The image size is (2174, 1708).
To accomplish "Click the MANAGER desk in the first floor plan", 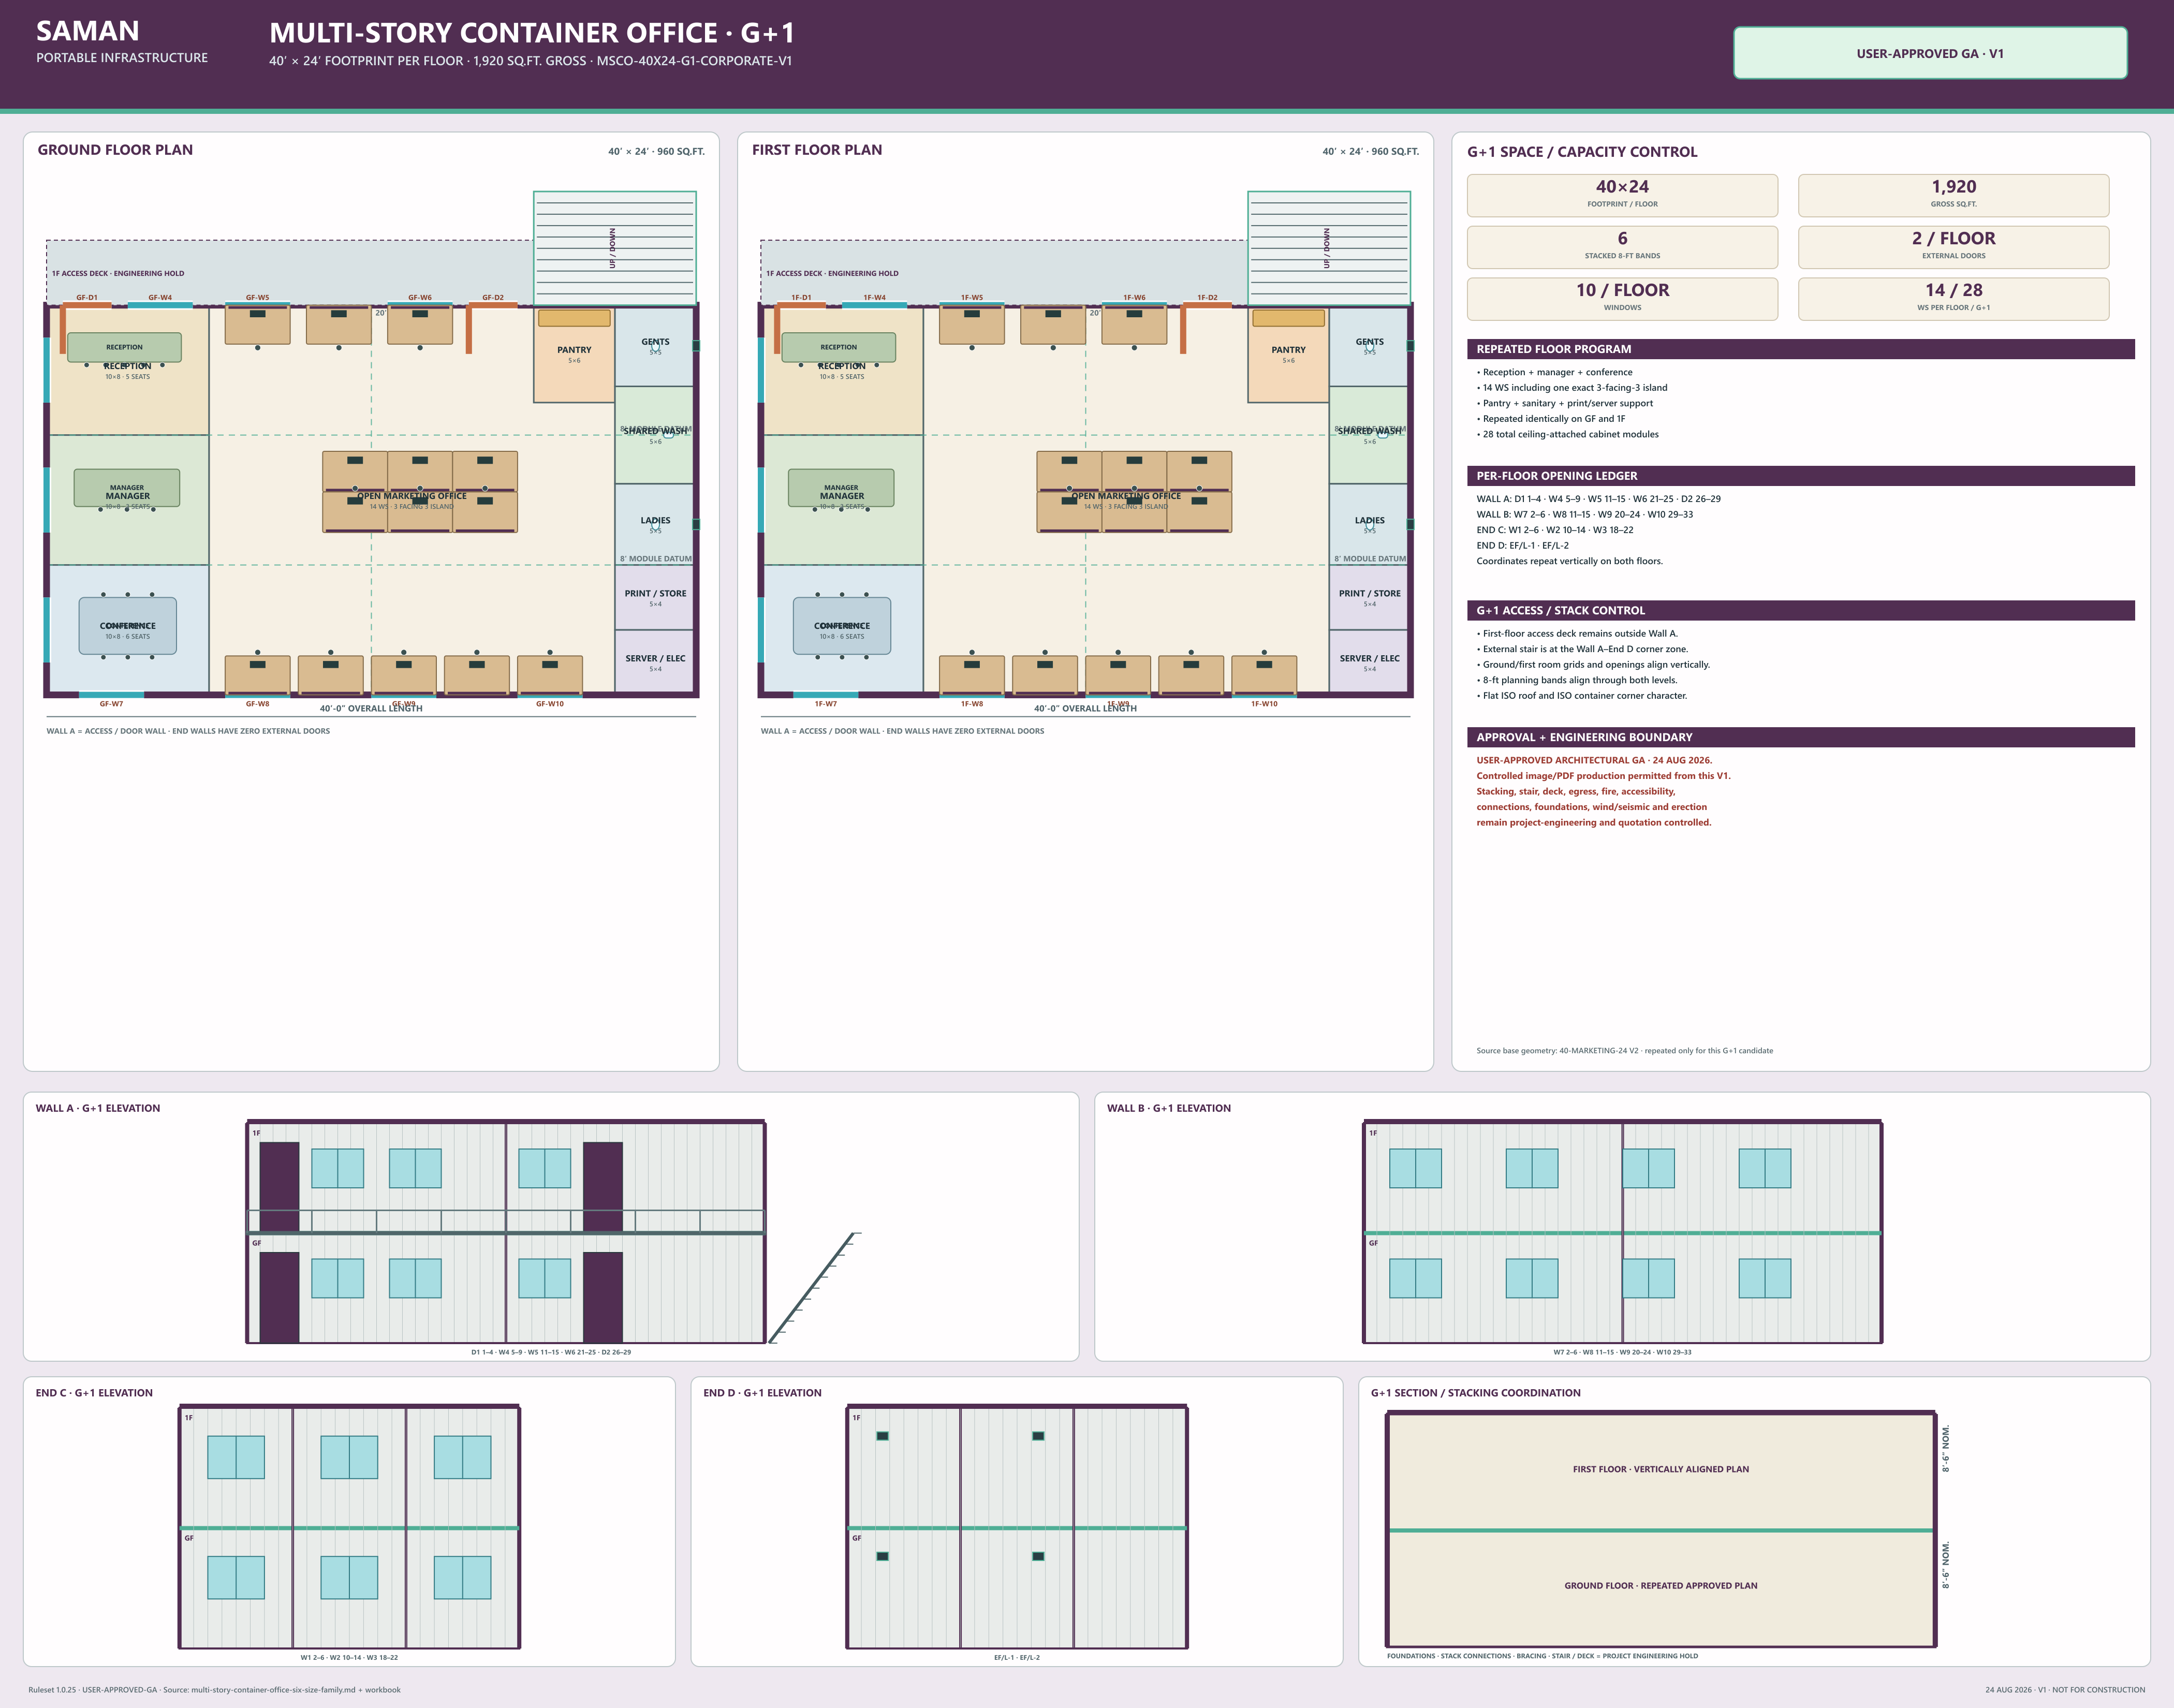I will click(841, 488).
